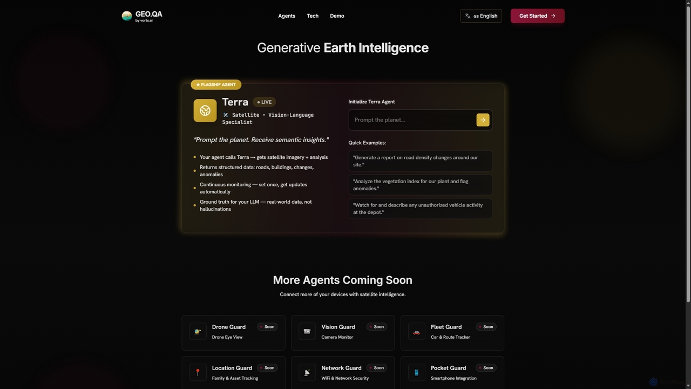Click the Drone Guard helicopter icon
Viewport: 691px width, 389px height.
(x=198, y=331)
